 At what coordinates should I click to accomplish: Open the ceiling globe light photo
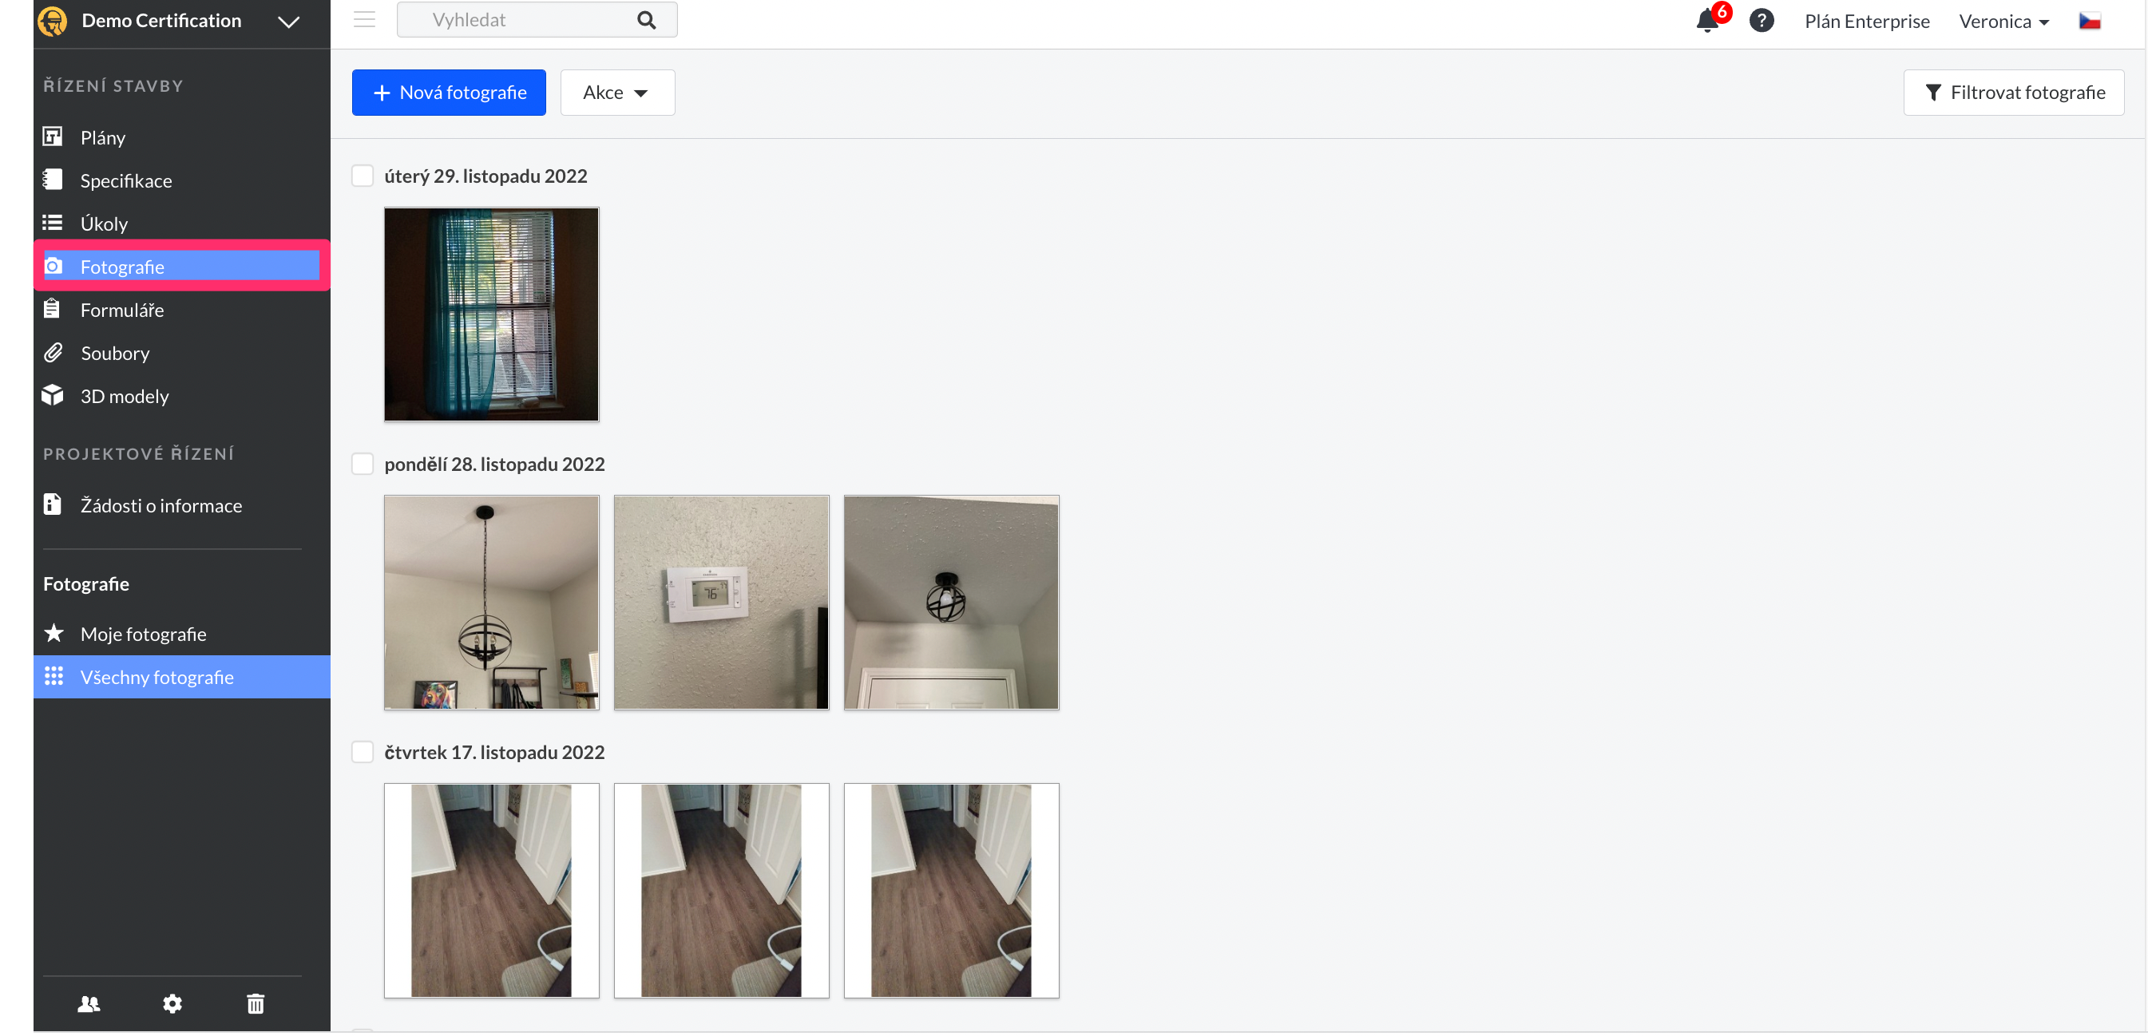(x=951, y=603)
